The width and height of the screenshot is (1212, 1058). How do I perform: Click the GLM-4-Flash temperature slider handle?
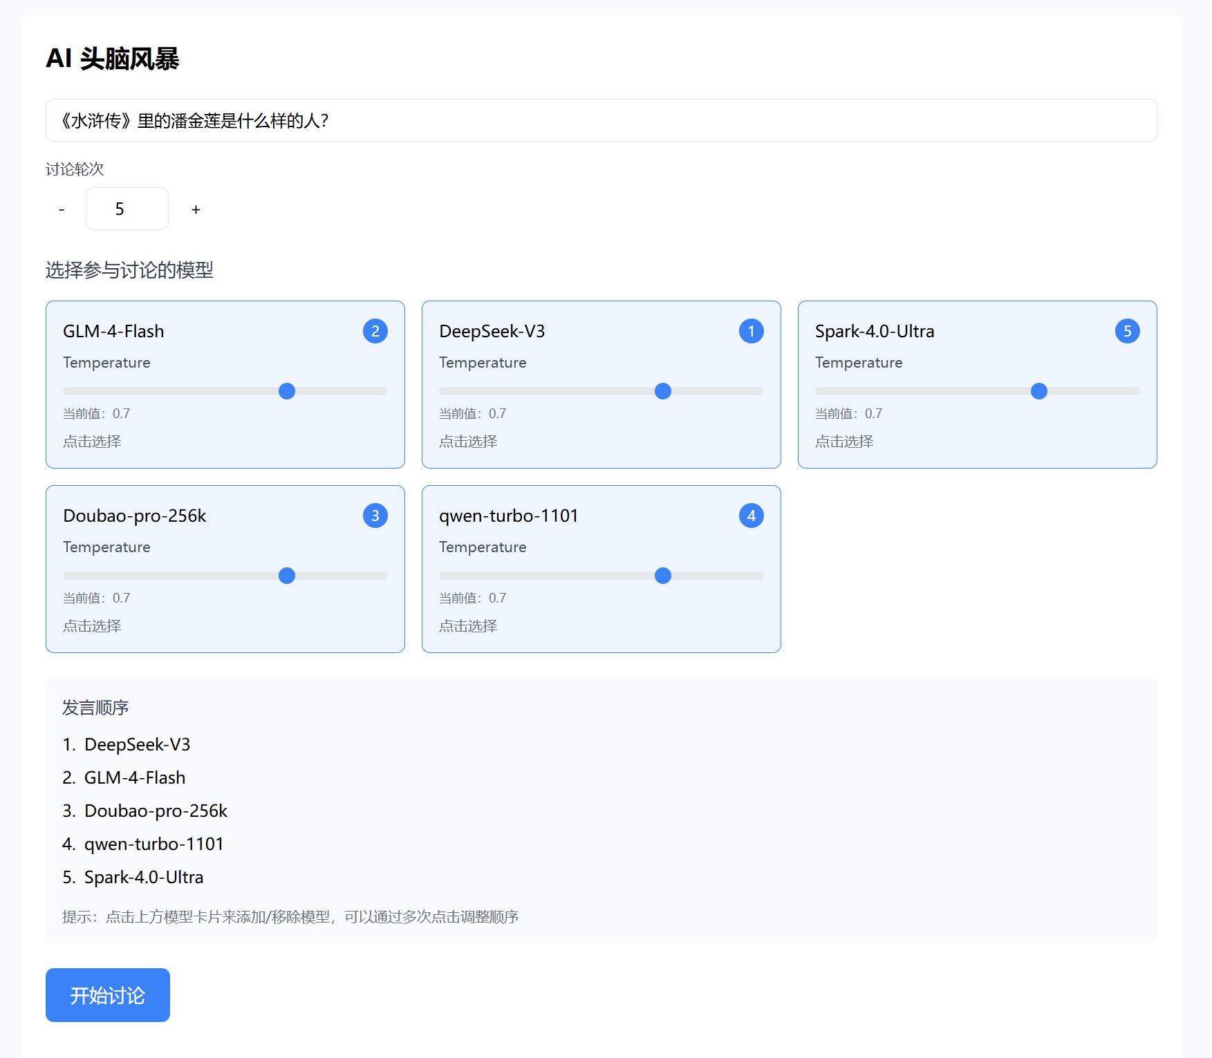point(287,391)
